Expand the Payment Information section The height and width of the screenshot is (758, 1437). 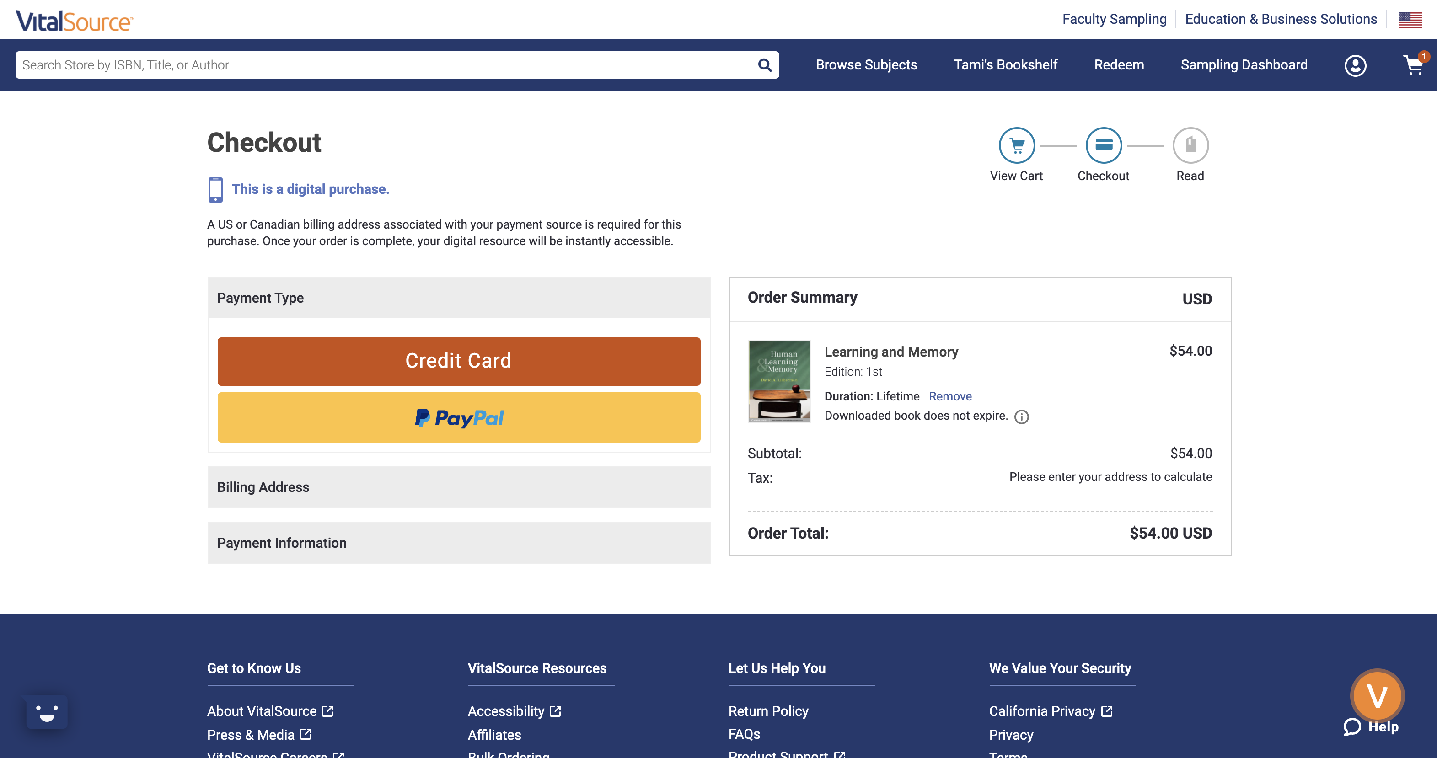click(459, 543)
